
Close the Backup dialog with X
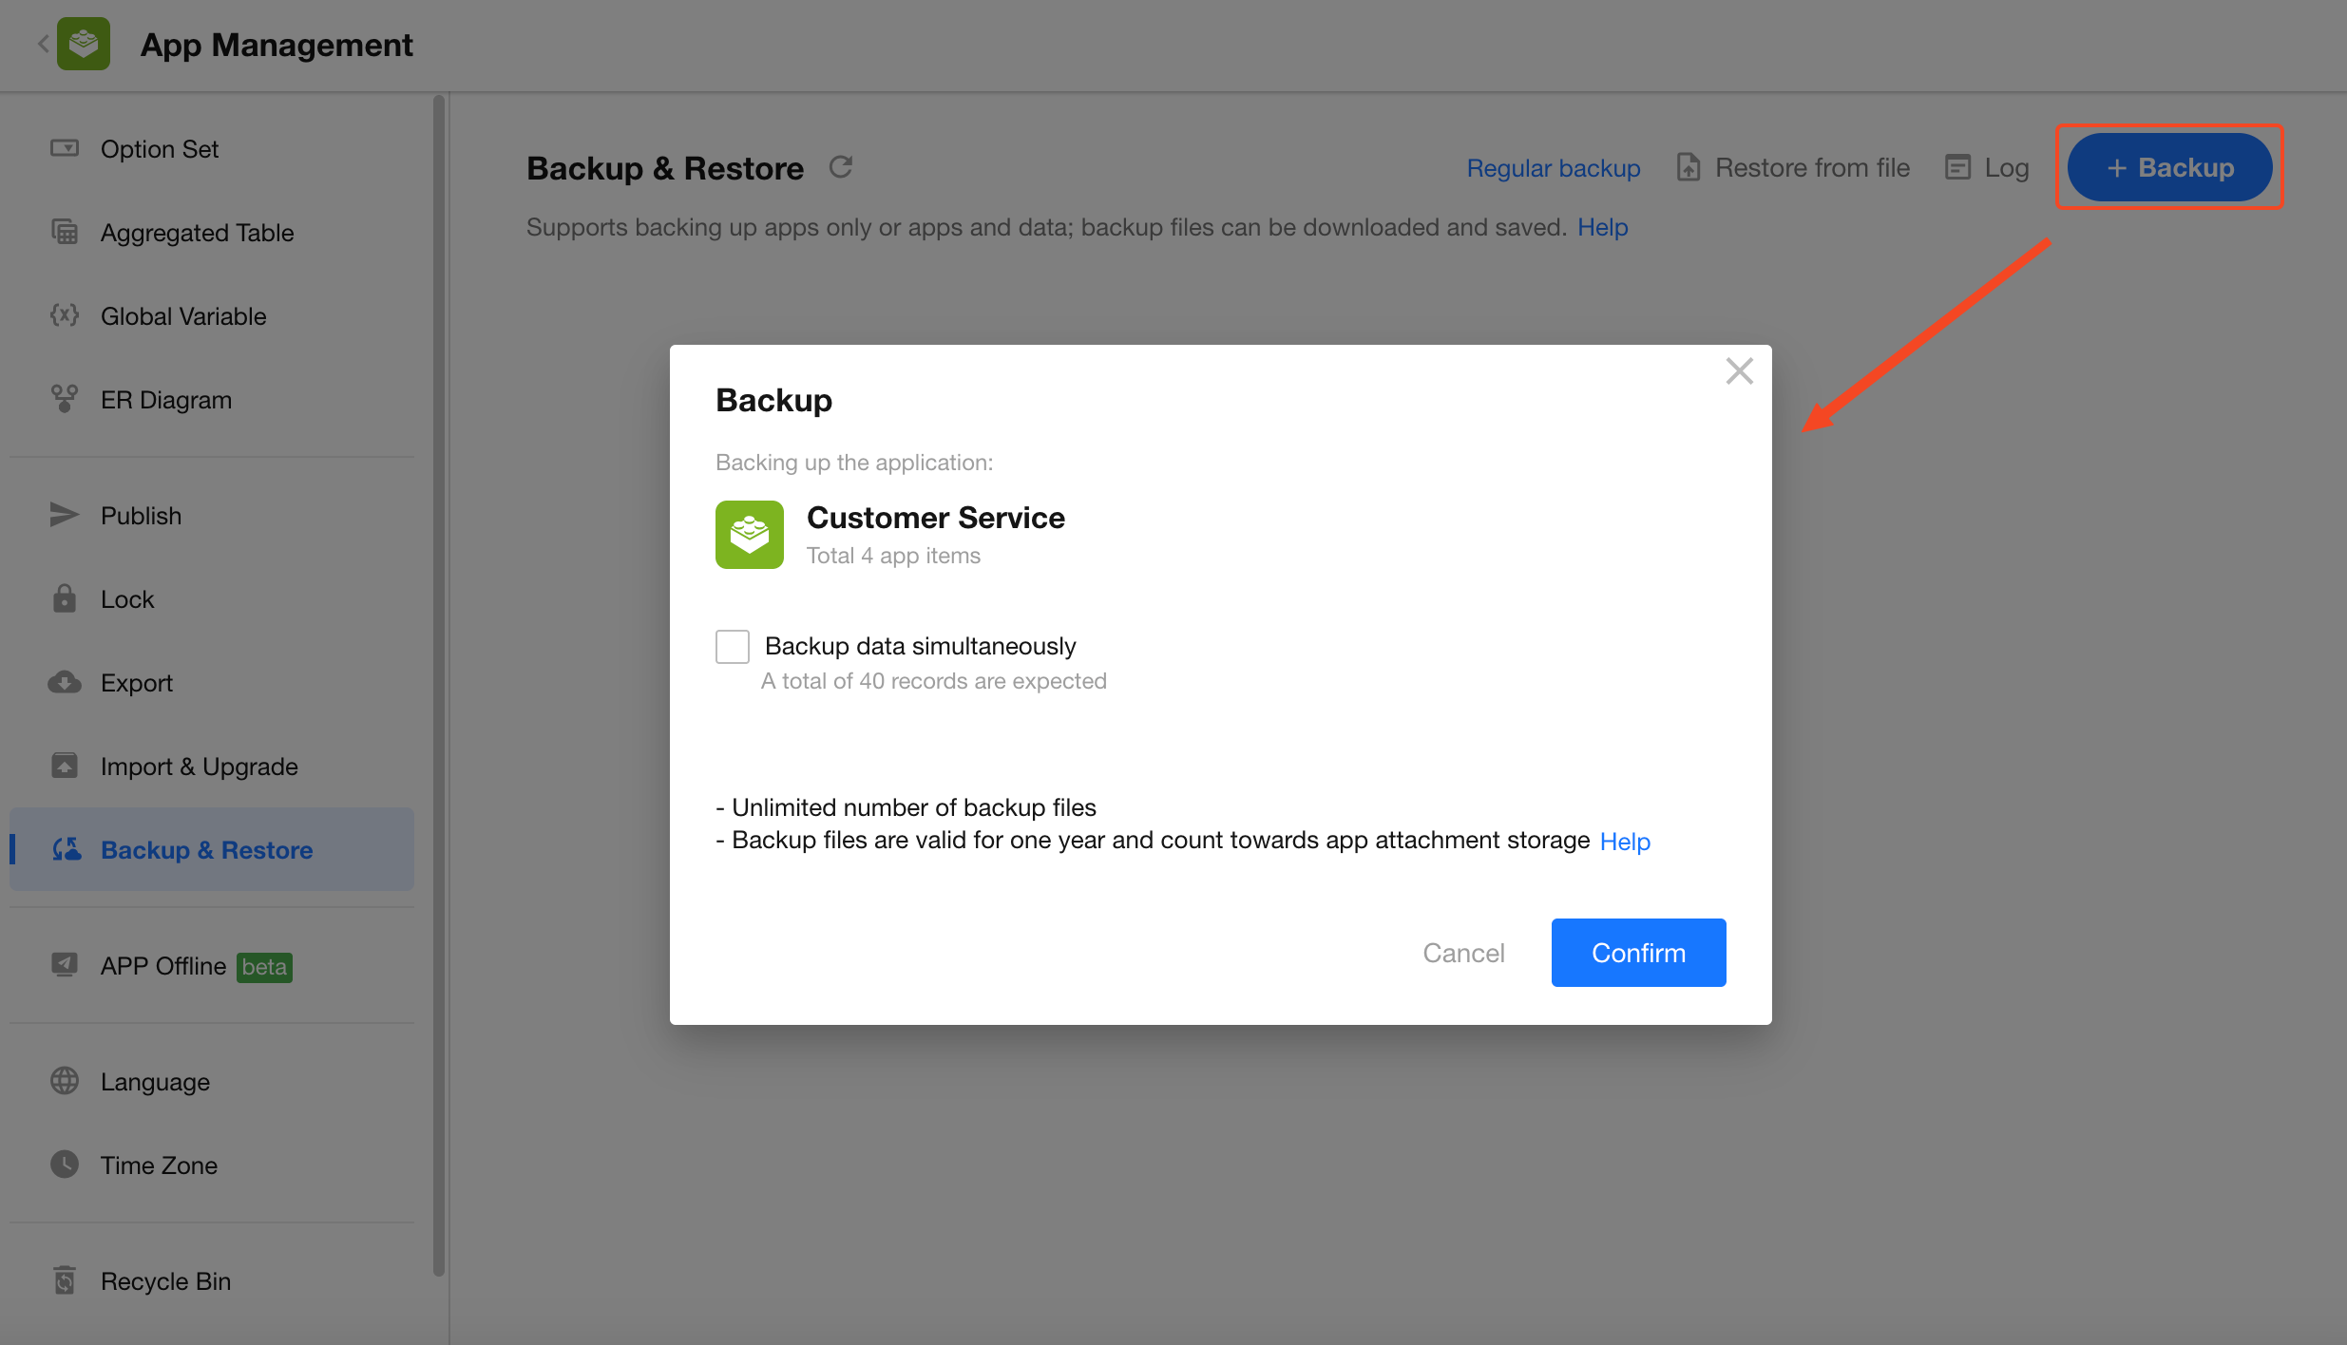(x=1739, y=371)
